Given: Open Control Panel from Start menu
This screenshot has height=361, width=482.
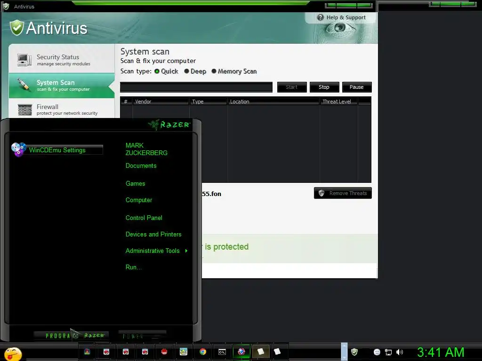Looking at the screenshot, I should click(144, 218).
